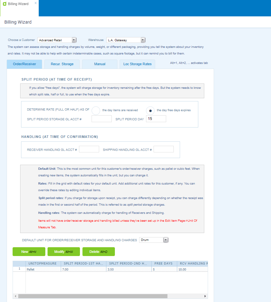Focus the Receiver Handling GL Acct field
The image size is (271, 302).
pyautogui.click(x=89, y=149)
